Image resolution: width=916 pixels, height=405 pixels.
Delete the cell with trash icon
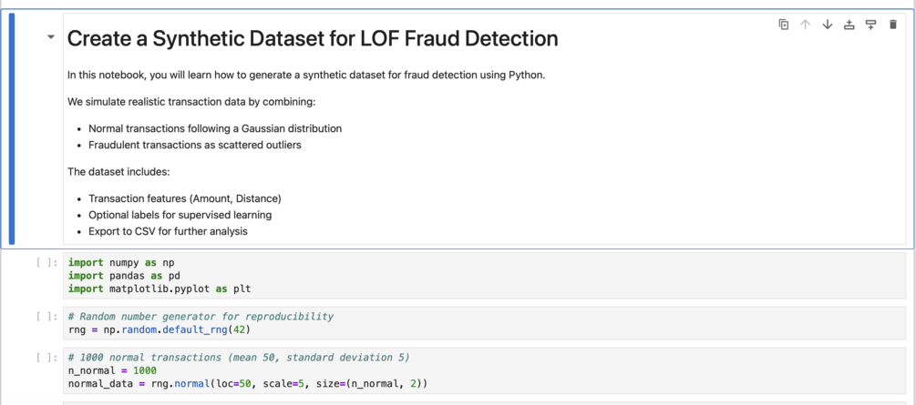coord(892,25)
